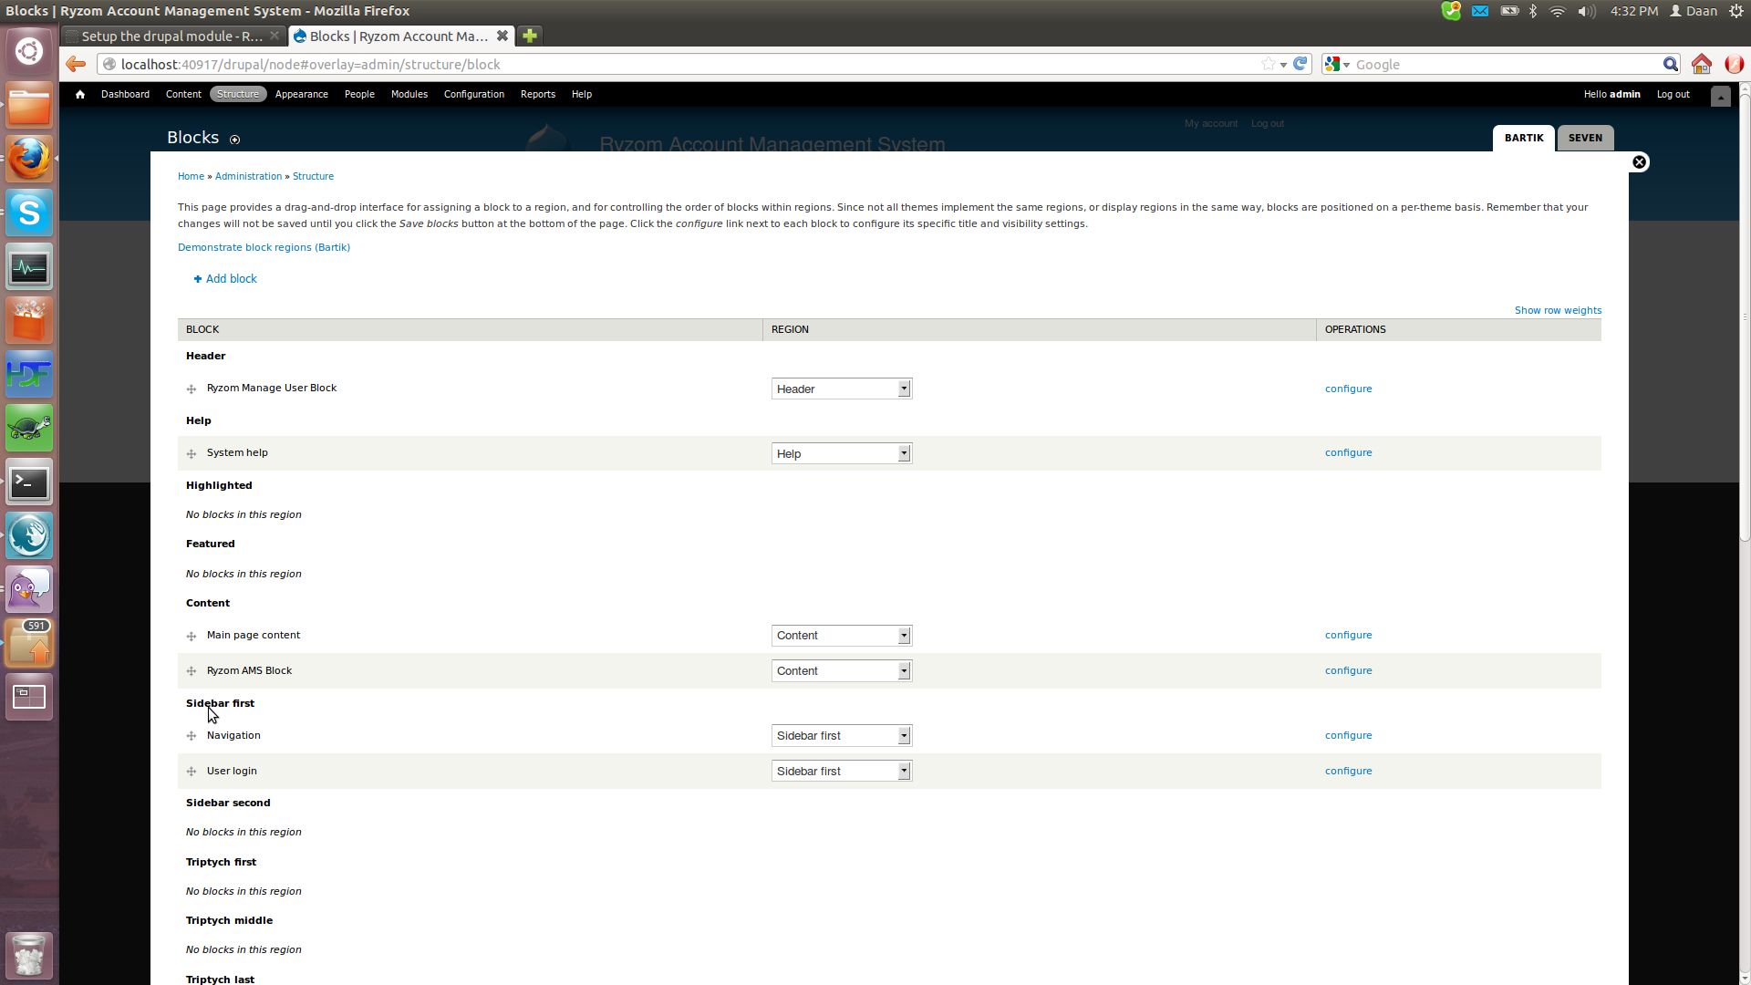Open Appearance in admin menu

tap(302, 94)
